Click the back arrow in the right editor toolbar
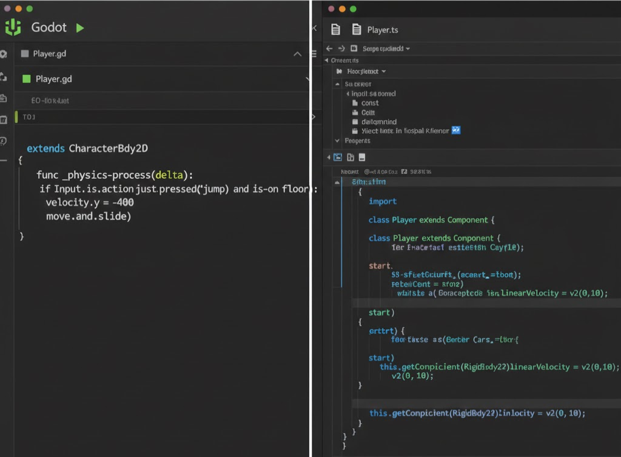This screenshot has height=457, width=621. [329, 48]
